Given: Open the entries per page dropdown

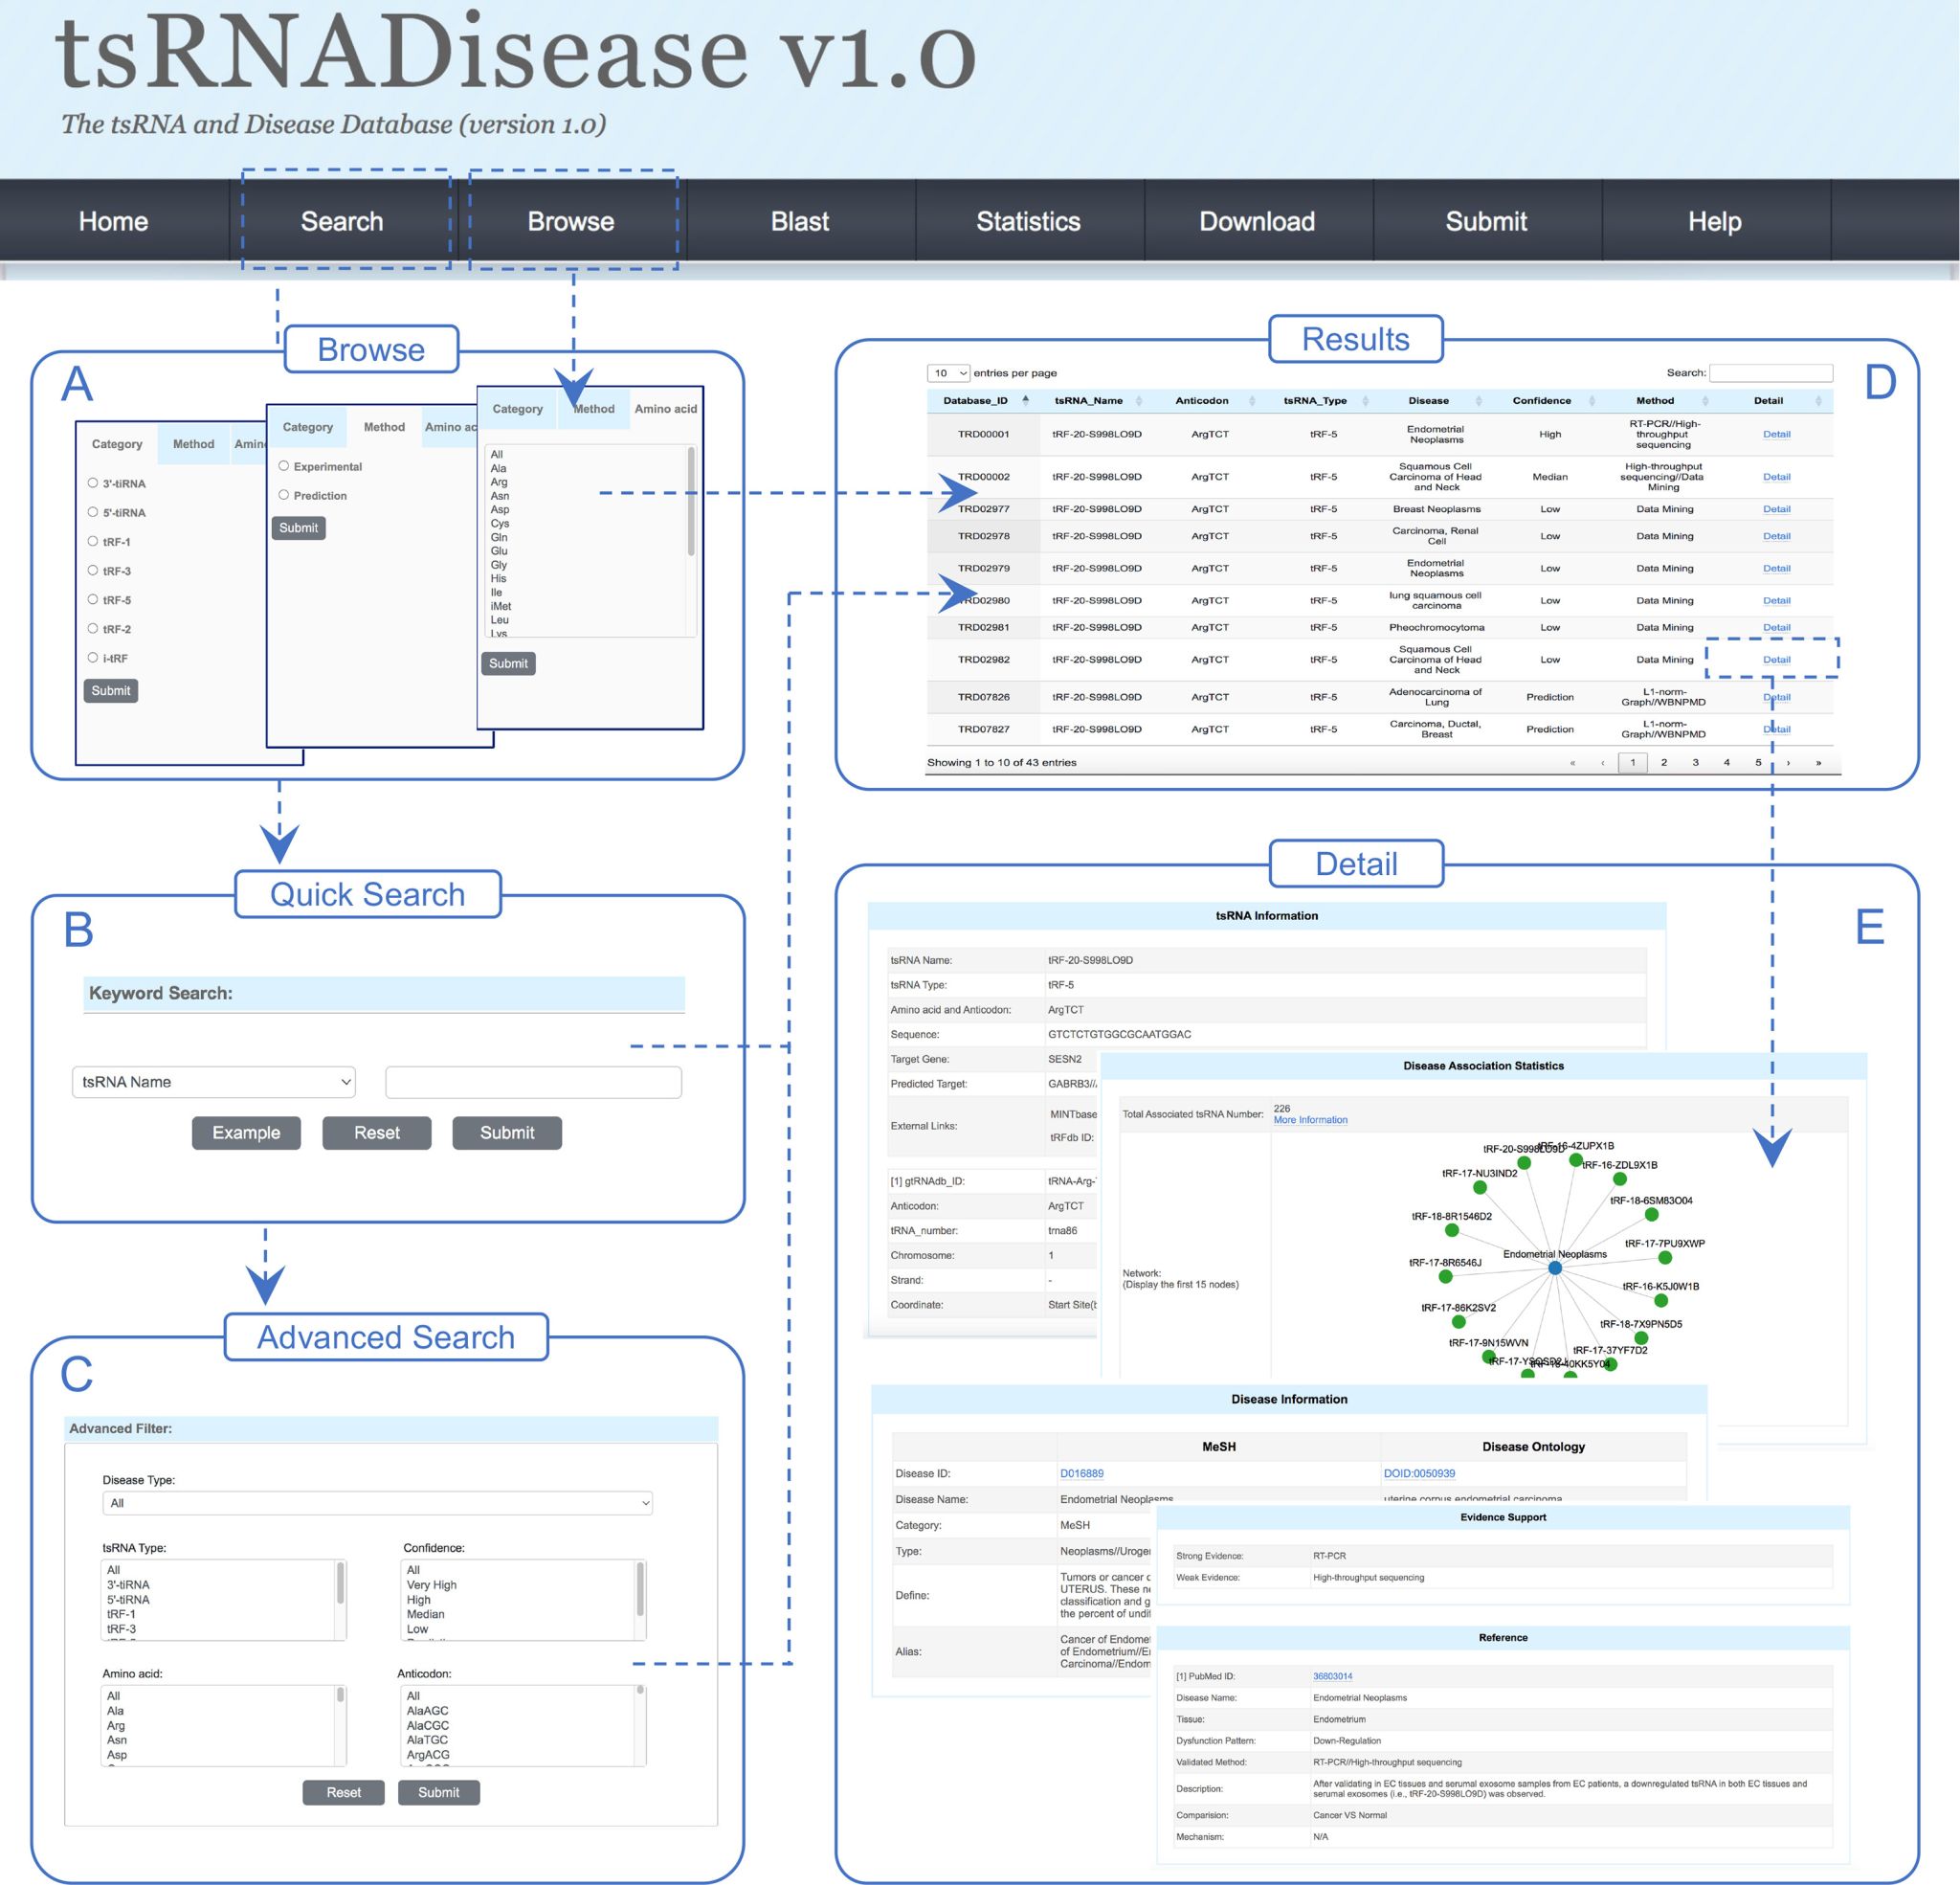Looking at the screenshot, I should click(x=949, y=373).
